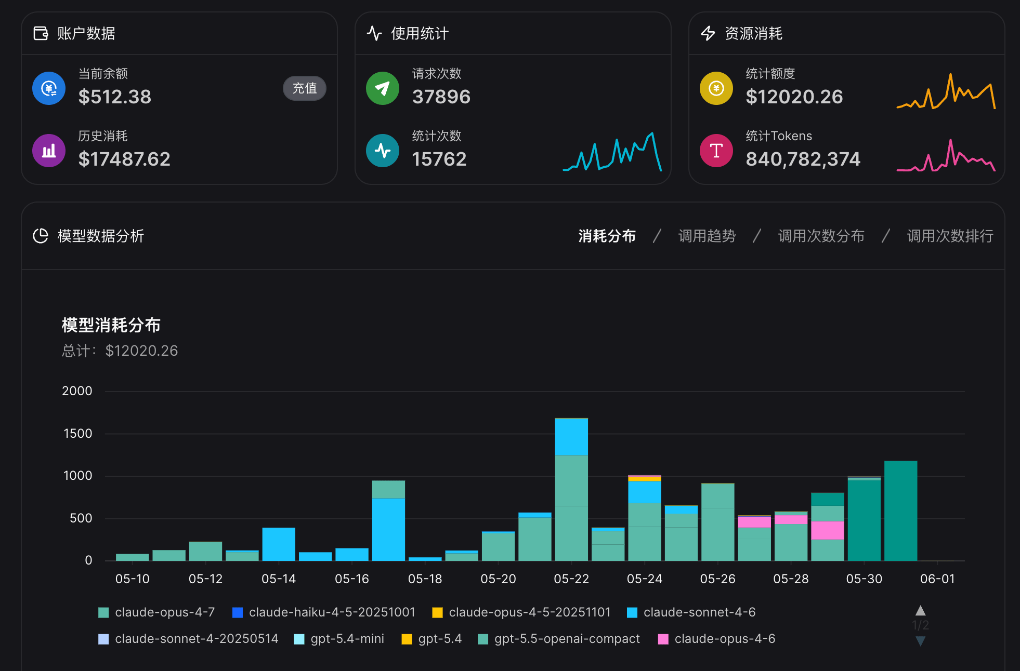The height and width of the screenshot is (671, 1020).
Task: Toggle claude-sonnet-4-6 legend entry
Action: (691, 612)
